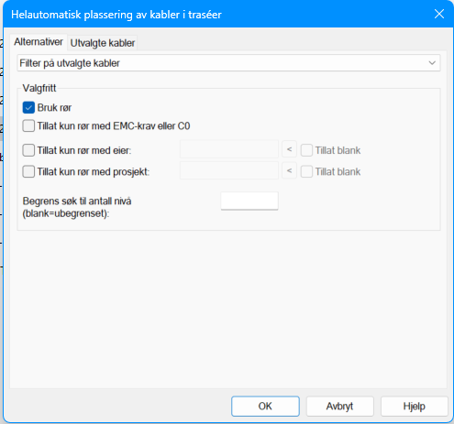Open the Utvalgte kabler tab
The image size is (454, 424).
(103, 43)
